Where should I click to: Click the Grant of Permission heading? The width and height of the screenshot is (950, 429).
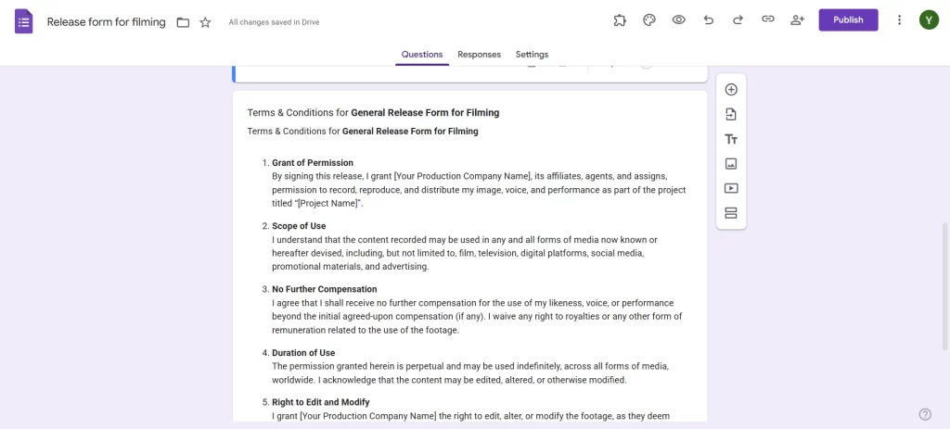click(x=313, y=163)
